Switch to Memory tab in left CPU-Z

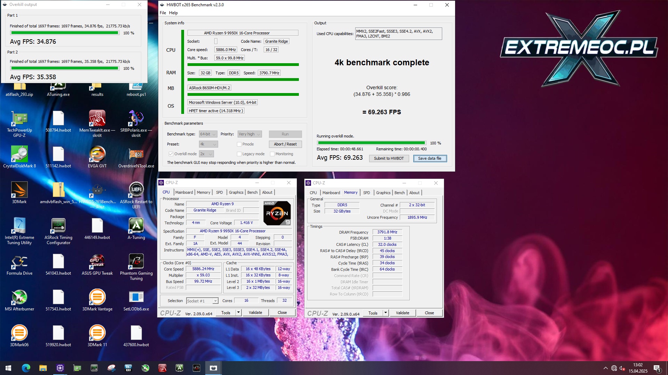click(204, 192)
